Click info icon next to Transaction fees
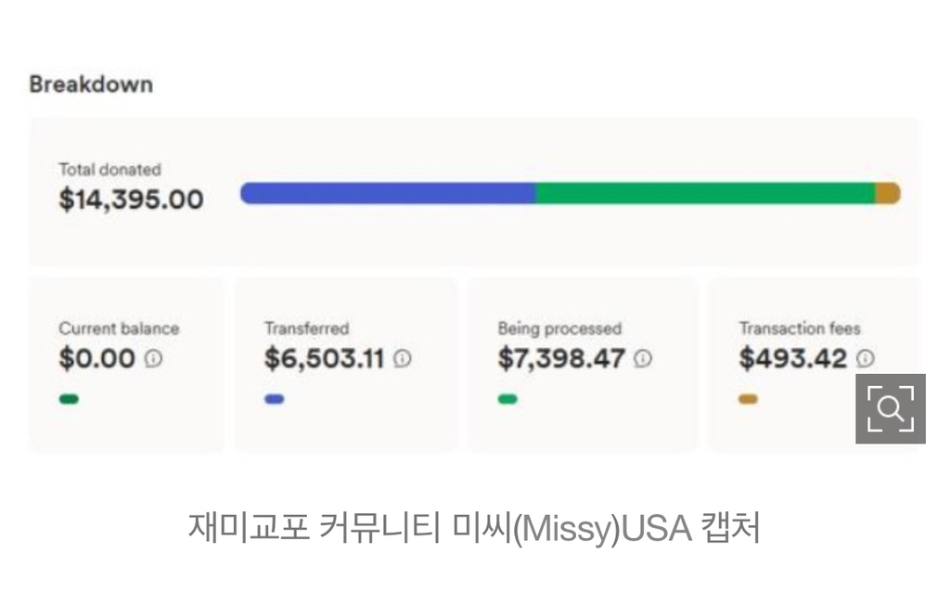Viewport: 950px width, 605px height. pos(865,358)
